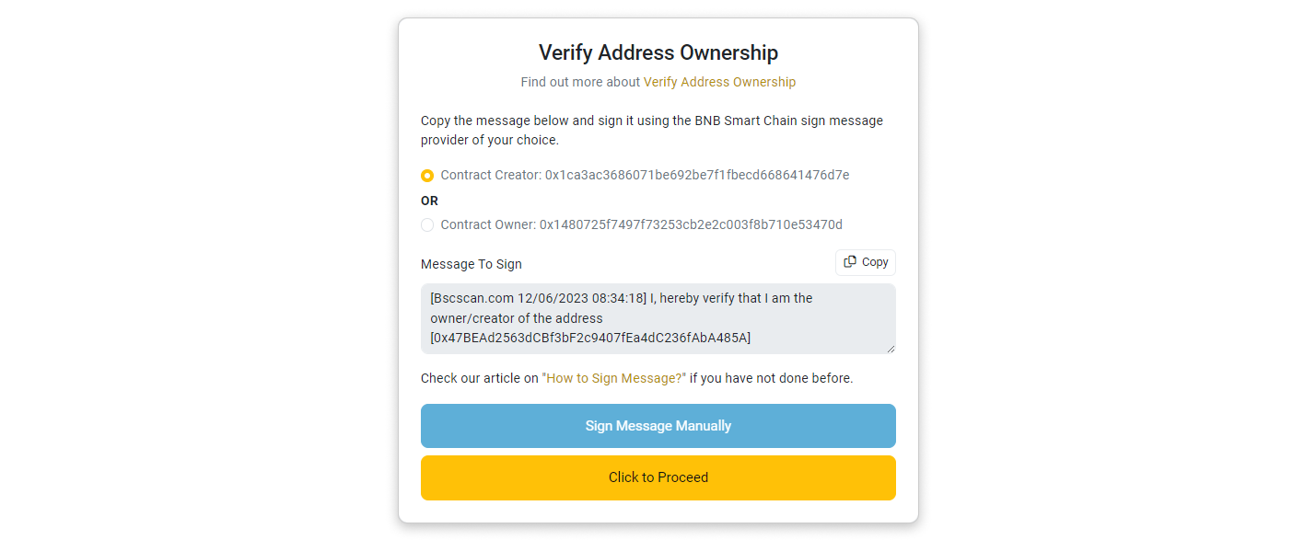Click the copy icon beside Message To Sign
The width and height of the screenshot is (1316, 540).
point(850,262)
